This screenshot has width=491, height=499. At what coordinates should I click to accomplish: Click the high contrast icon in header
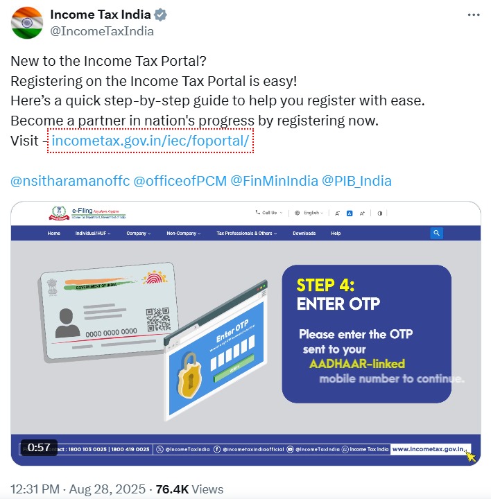[x=379, y=213]
